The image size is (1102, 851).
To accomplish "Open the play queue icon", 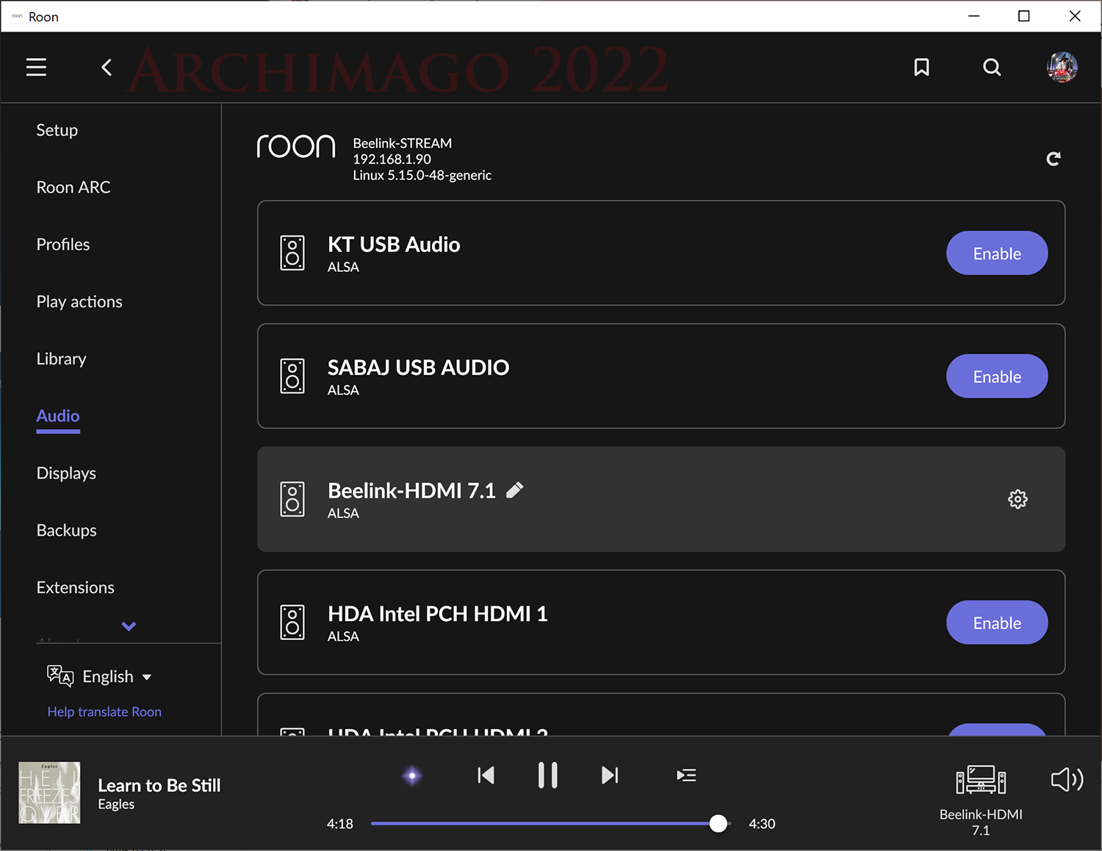I will 686,775.
